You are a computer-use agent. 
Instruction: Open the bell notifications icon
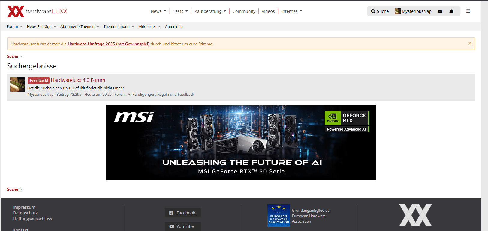pos(451,11)
